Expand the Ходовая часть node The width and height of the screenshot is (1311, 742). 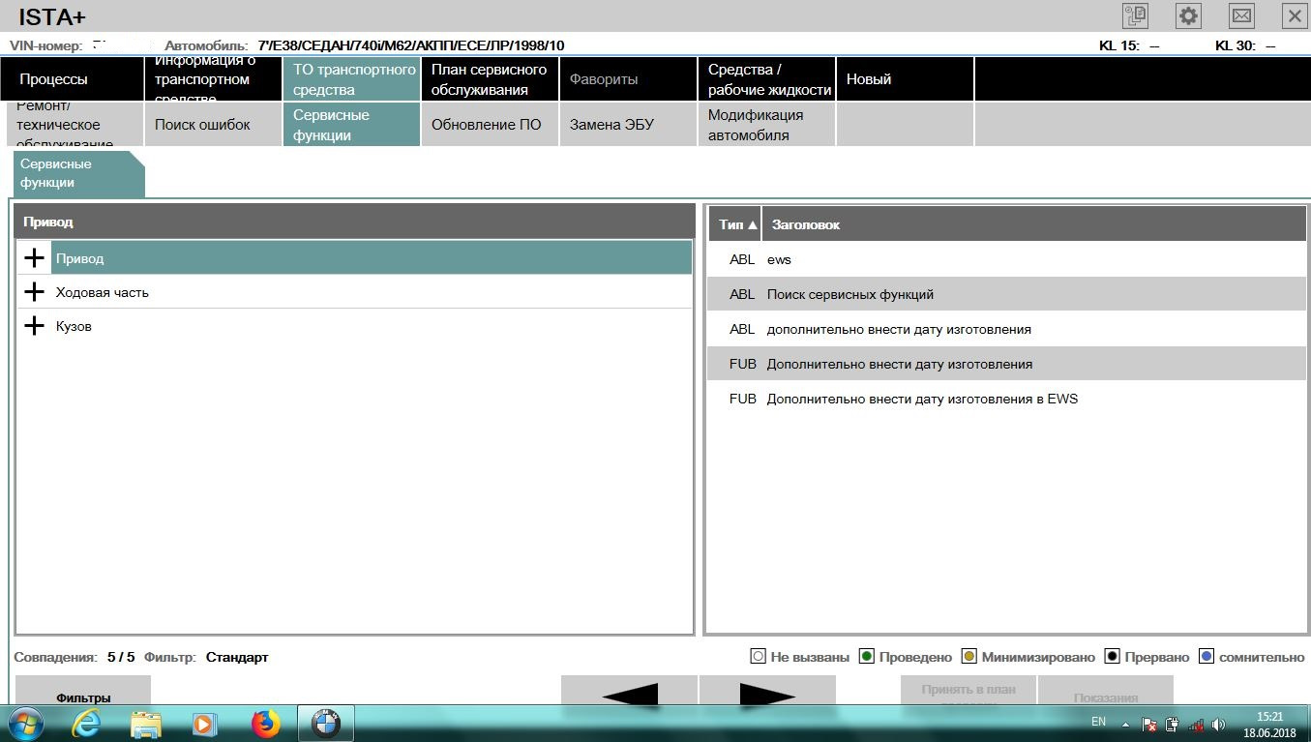(x=35, y=292)
